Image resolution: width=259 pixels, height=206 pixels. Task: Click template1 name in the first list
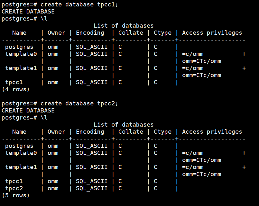tap(21, 68)
